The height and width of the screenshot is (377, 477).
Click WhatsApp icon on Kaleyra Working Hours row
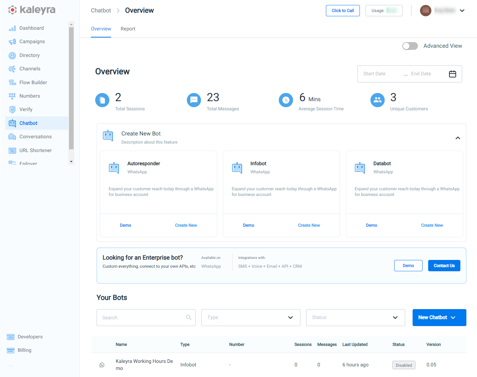(102, 365)
